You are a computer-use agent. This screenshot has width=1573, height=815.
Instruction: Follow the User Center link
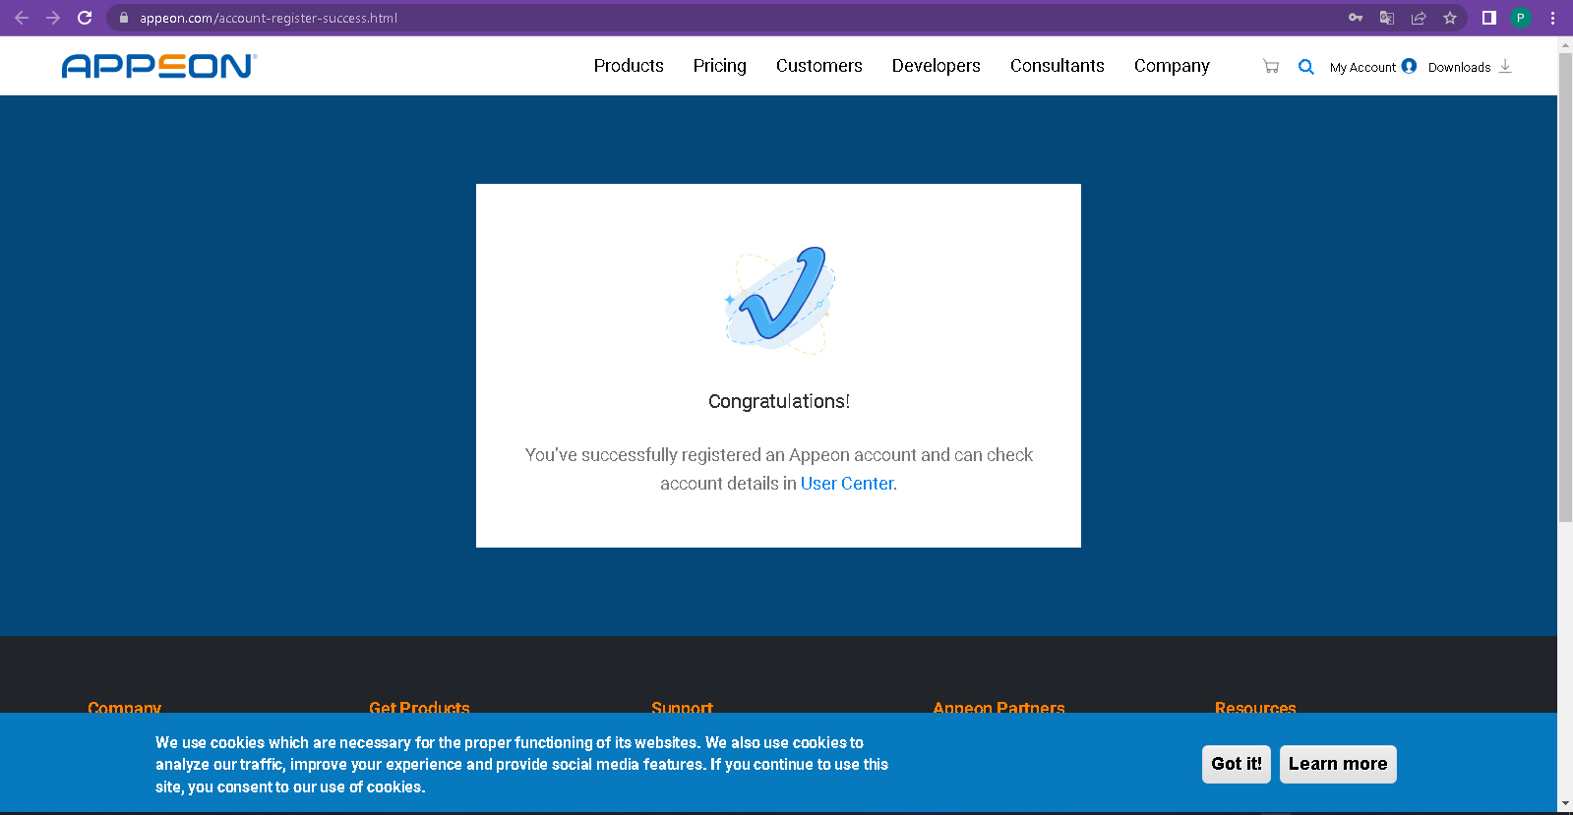[846, 484]
